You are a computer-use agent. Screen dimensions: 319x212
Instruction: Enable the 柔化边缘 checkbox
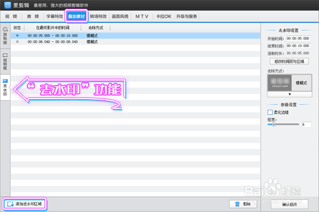tap(270, 112)
